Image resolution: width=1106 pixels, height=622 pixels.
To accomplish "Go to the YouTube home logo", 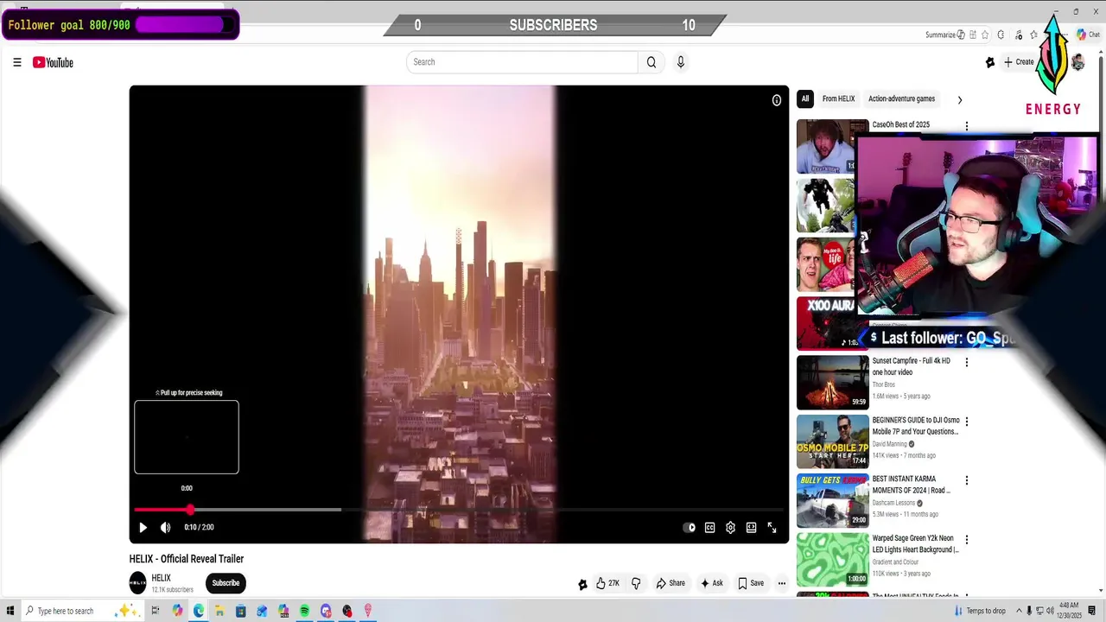I will click(x=53, y=62).
